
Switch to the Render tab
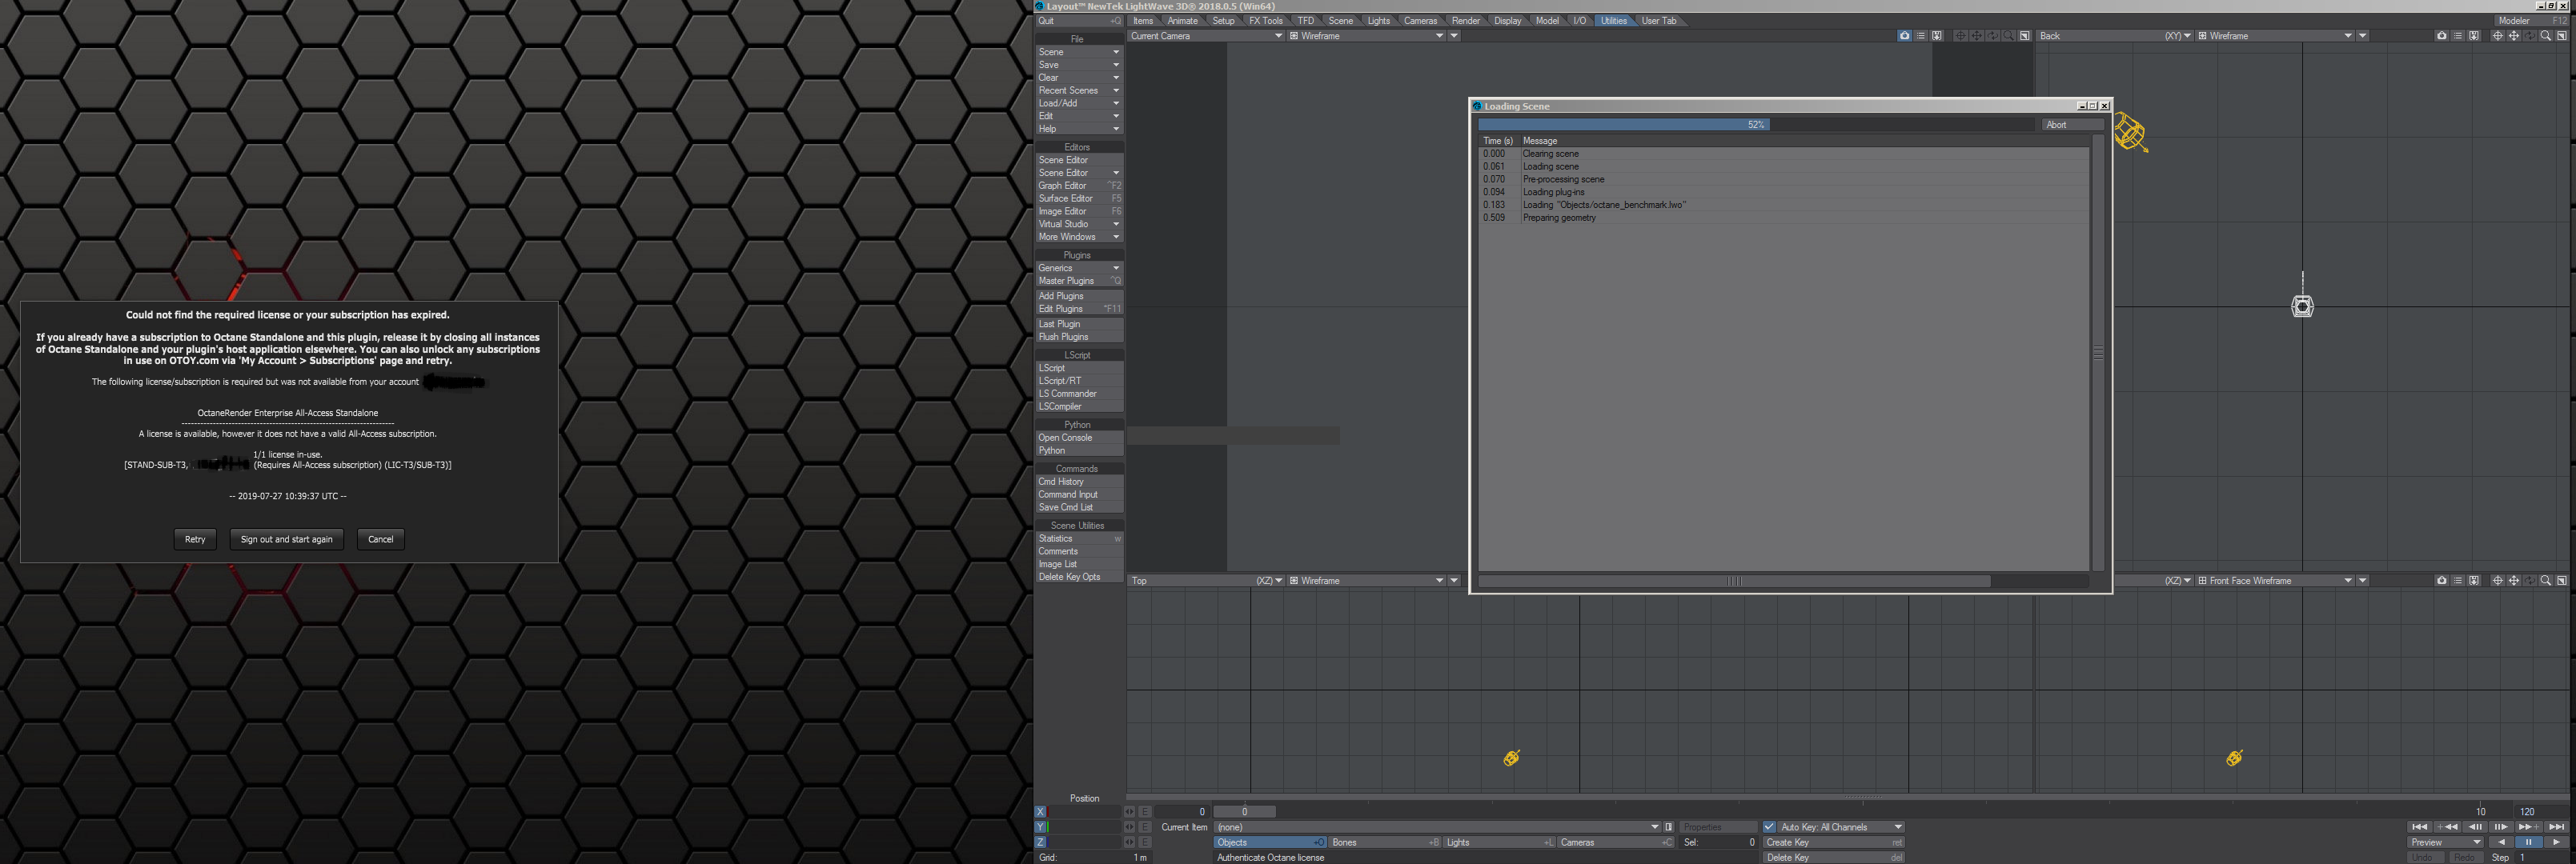1465,21
